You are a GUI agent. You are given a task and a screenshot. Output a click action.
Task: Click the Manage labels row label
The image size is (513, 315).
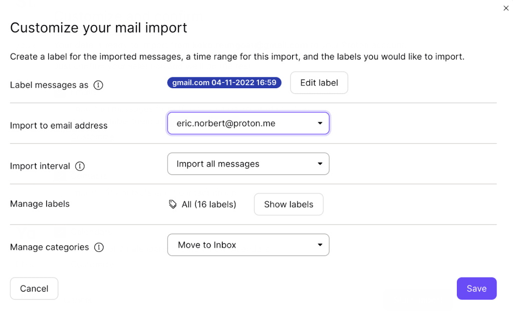(40, 204)
